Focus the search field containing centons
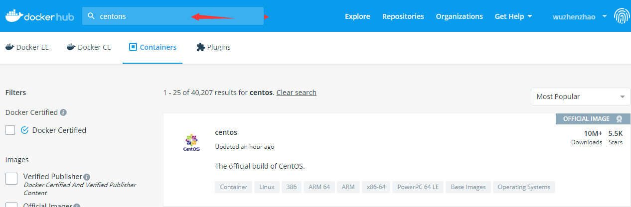The height and width of the screenshot is (207, 631). pos(173,16)
